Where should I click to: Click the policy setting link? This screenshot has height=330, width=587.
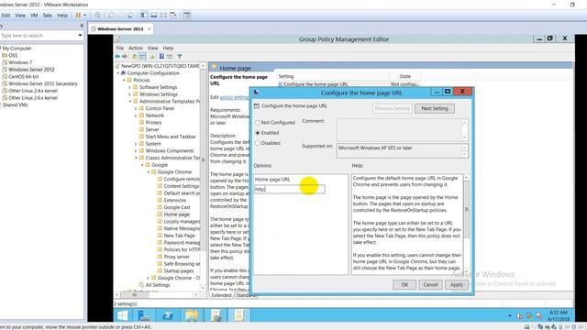(x=234, y=97)
